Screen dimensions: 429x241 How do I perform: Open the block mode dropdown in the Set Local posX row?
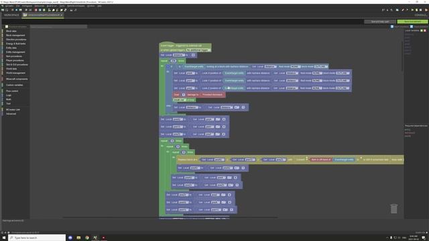[343, 73]
